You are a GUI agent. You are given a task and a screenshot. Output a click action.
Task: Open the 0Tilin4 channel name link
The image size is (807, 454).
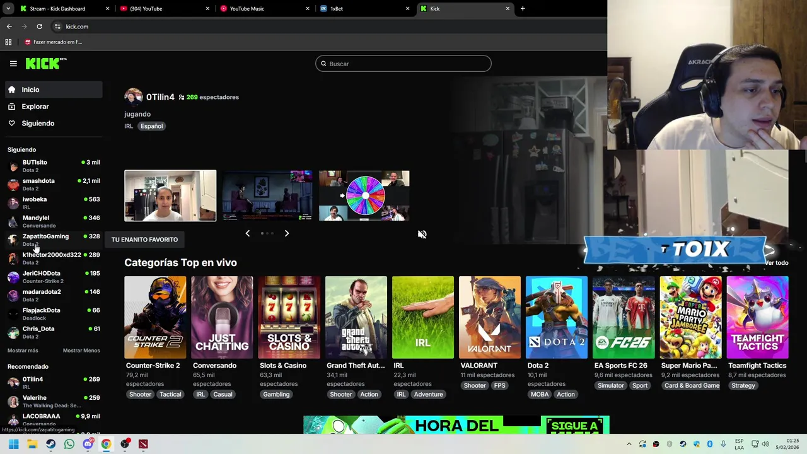160,97
